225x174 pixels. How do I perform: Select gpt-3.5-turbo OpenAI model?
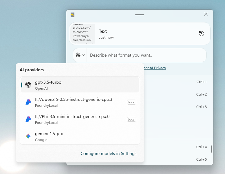(x=80, y=85)
